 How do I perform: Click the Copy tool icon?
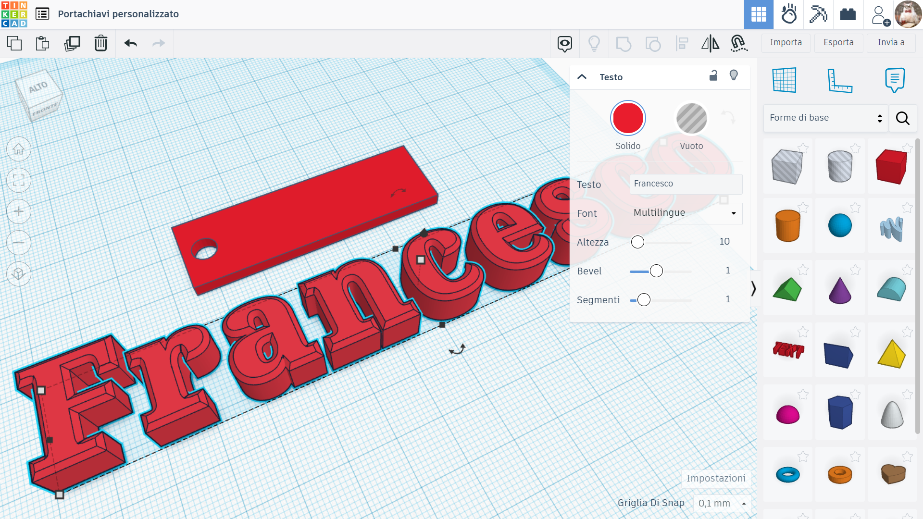click(x=14, y=43)
